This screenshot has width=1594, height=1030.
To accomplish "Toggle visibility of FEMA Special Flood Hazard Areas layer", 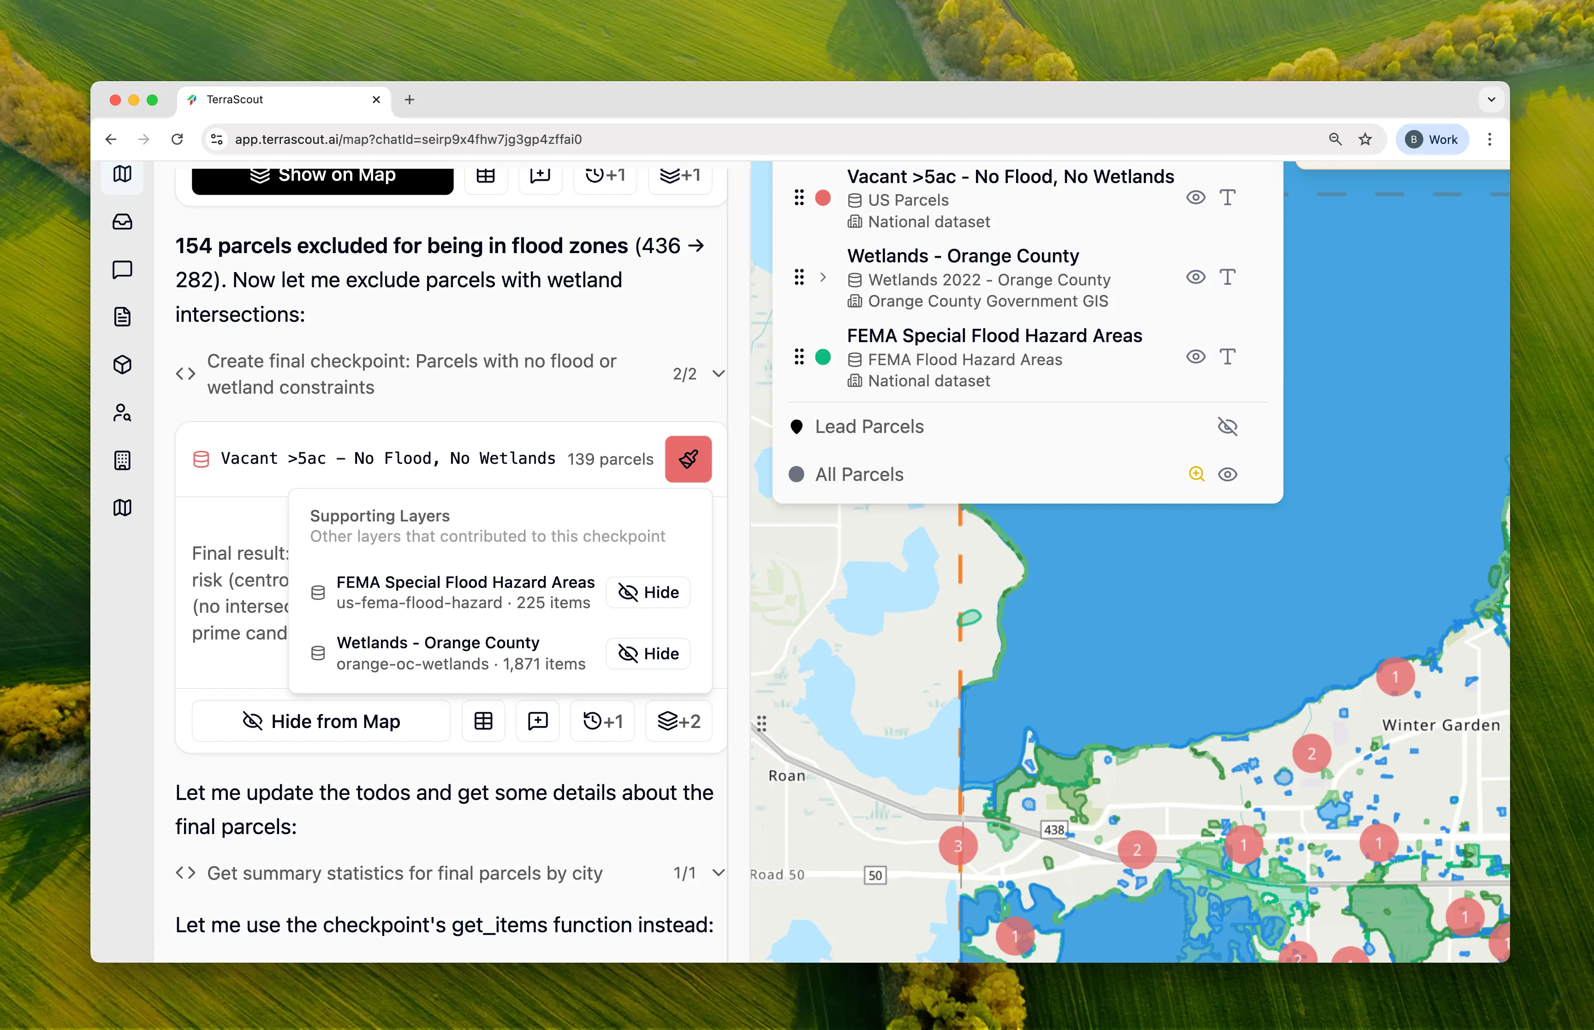I will (1195, 356).
